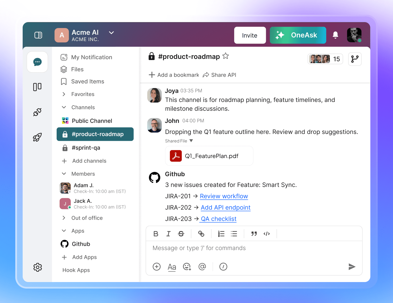The width and height of the screenshot is (393, 303).
Task: Open settings gear in sidebar
Action: pyautogui.click(x=37, y=267)
